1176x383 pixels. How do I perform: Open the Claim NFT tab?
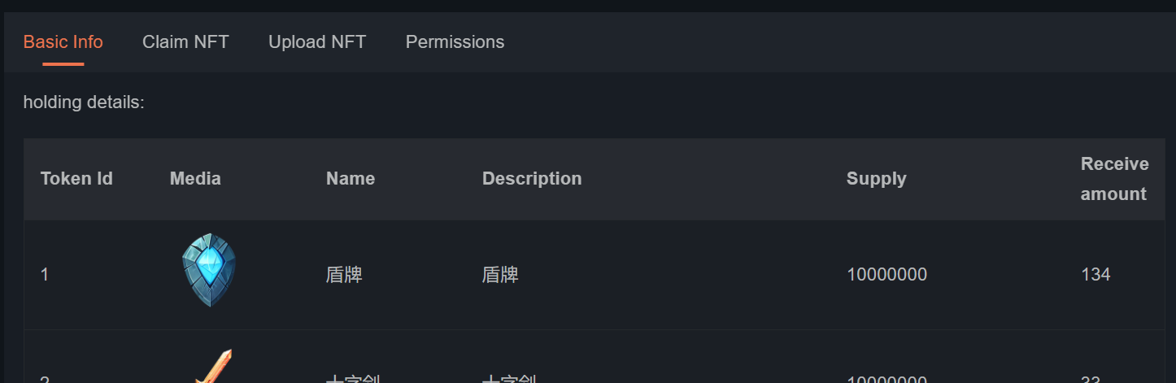coord(185,41)
